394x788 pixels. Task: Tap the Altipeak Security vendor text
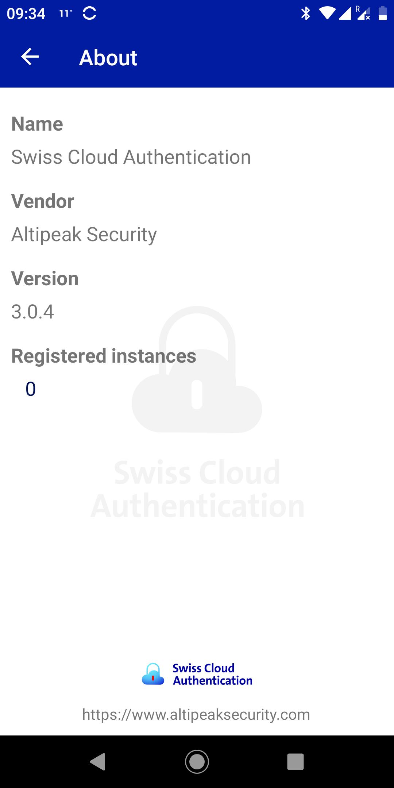click(84, 234)
